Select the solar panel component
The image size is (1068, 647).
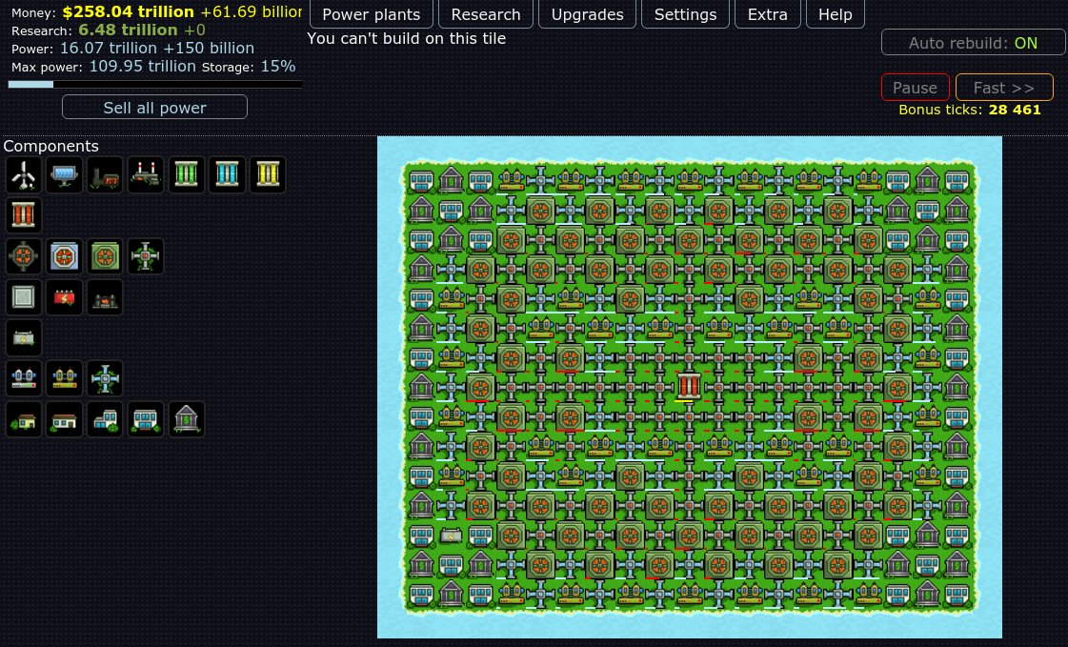64,175
